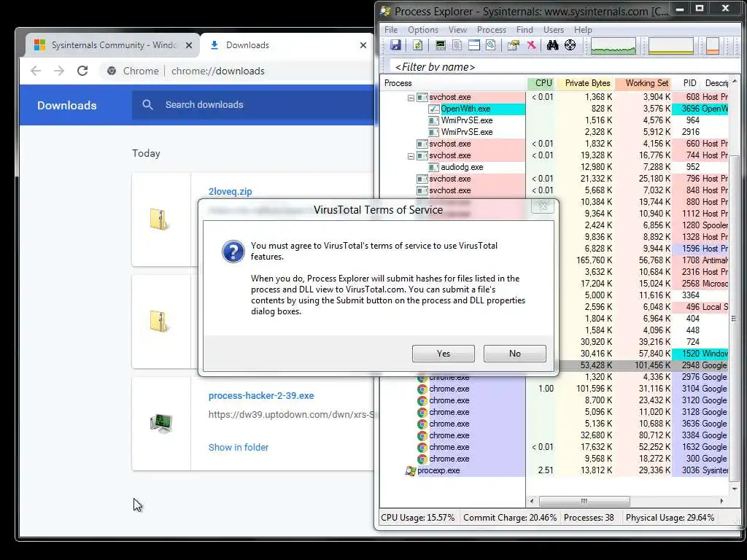Close the Sysinternals Community Chrome tab
This screenshot has height=560, width=747.
pyautogui.click(x=189, y=45)
